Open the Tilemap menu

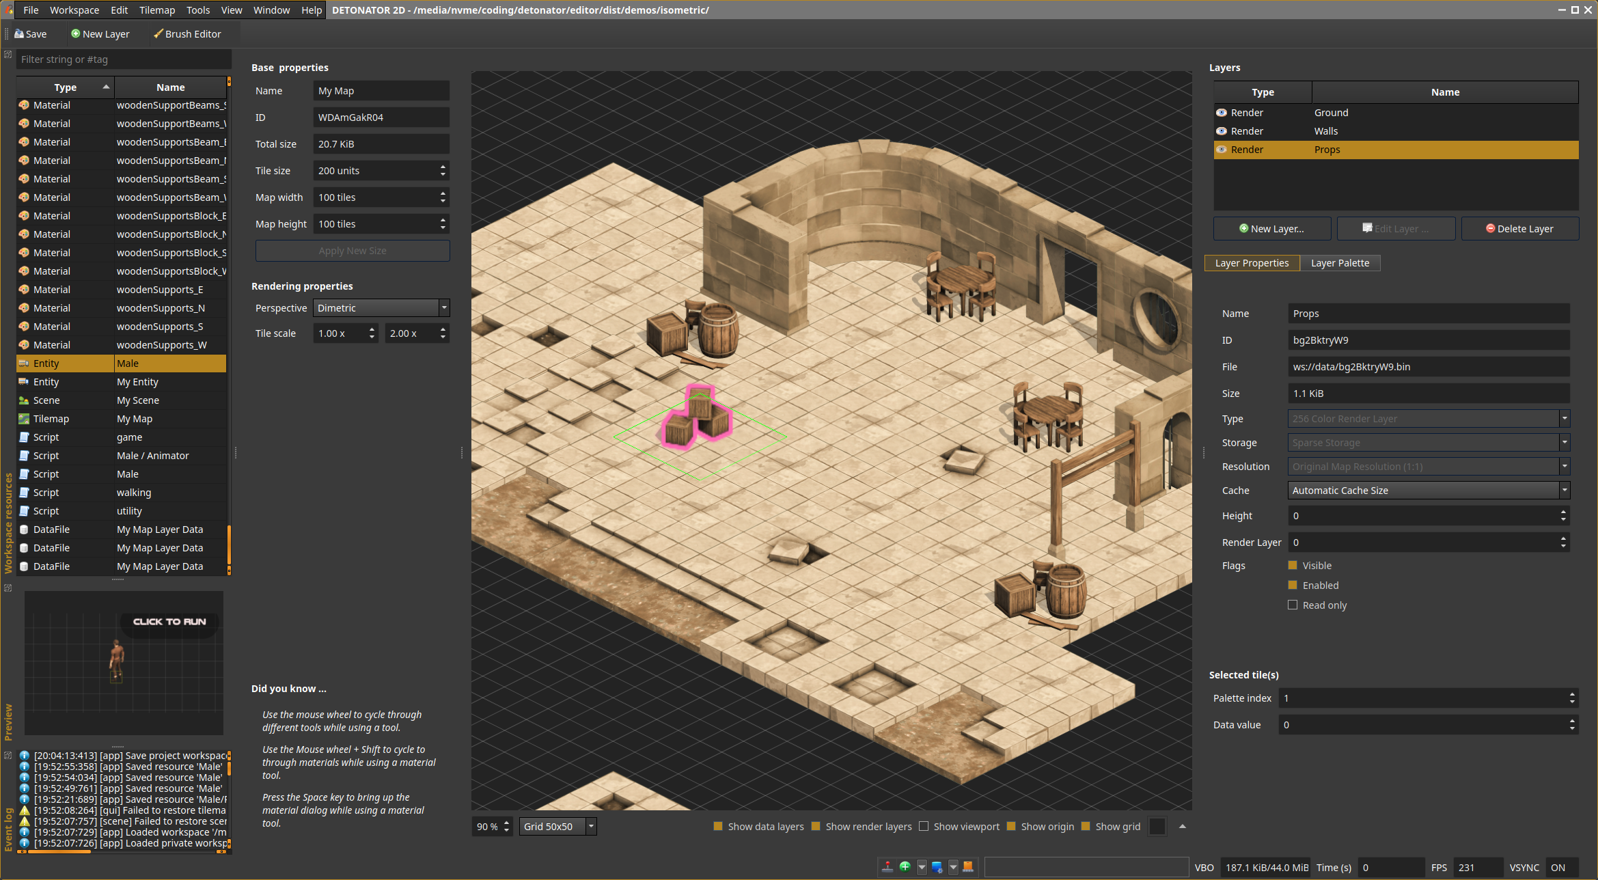(x=157, y=10)
